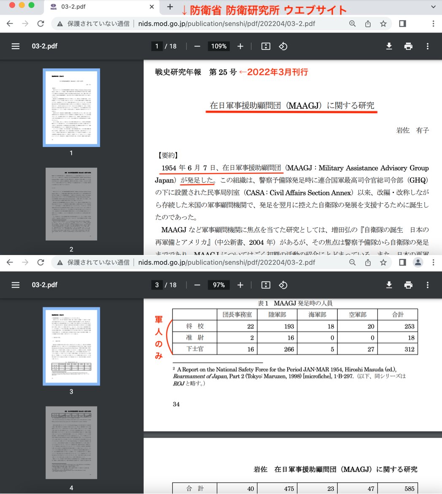Click the total cell value 585
The image size is (442, 494).
click(x=410, y=489)
